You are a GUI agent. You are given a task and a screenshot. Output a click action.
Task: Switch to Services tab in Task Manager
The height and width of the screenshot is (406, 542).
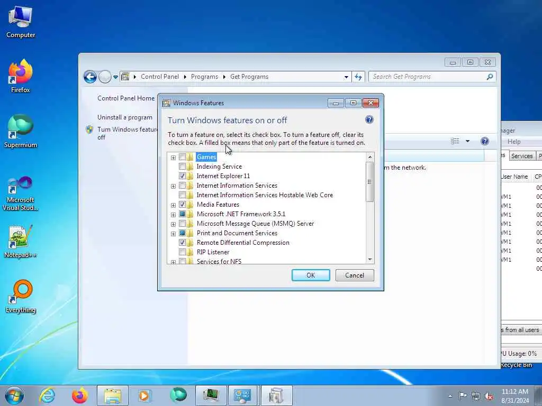coord(521,156)
